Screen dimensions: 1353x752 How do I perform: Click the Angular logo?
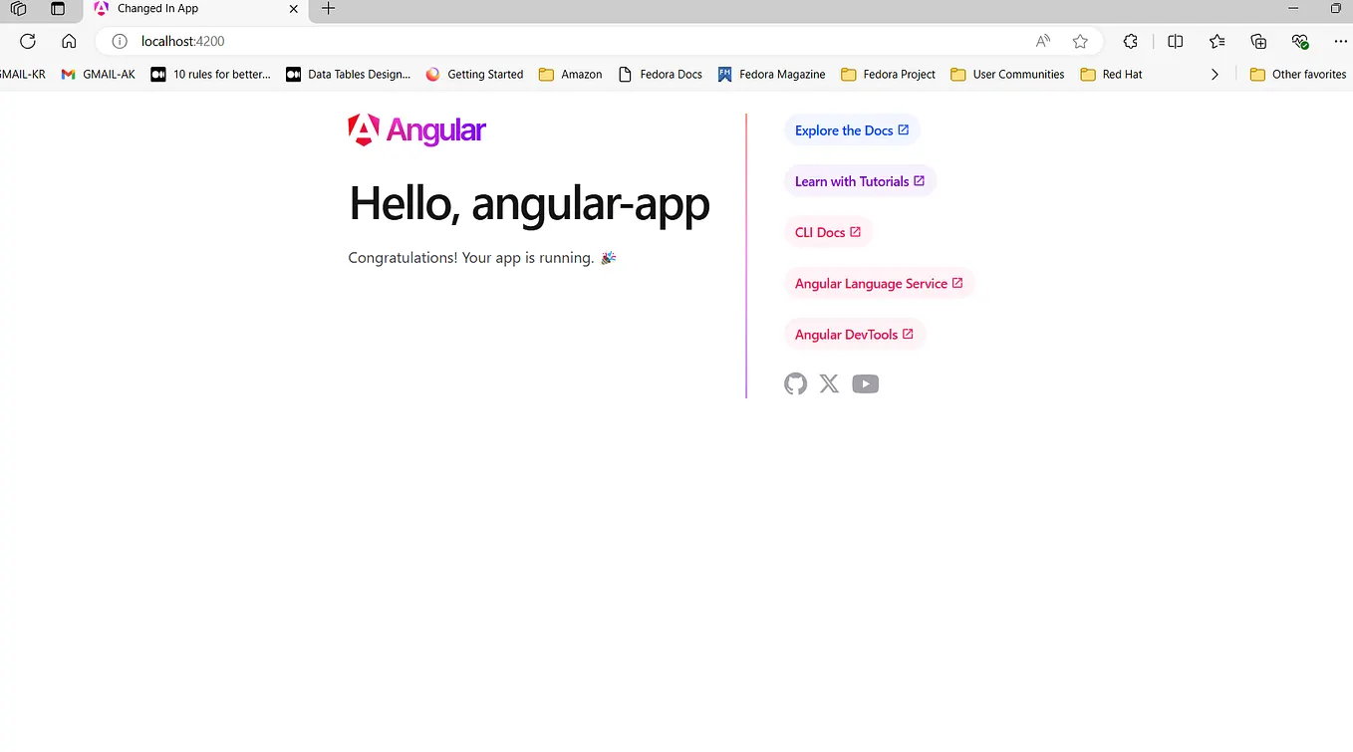click(416, 129)
